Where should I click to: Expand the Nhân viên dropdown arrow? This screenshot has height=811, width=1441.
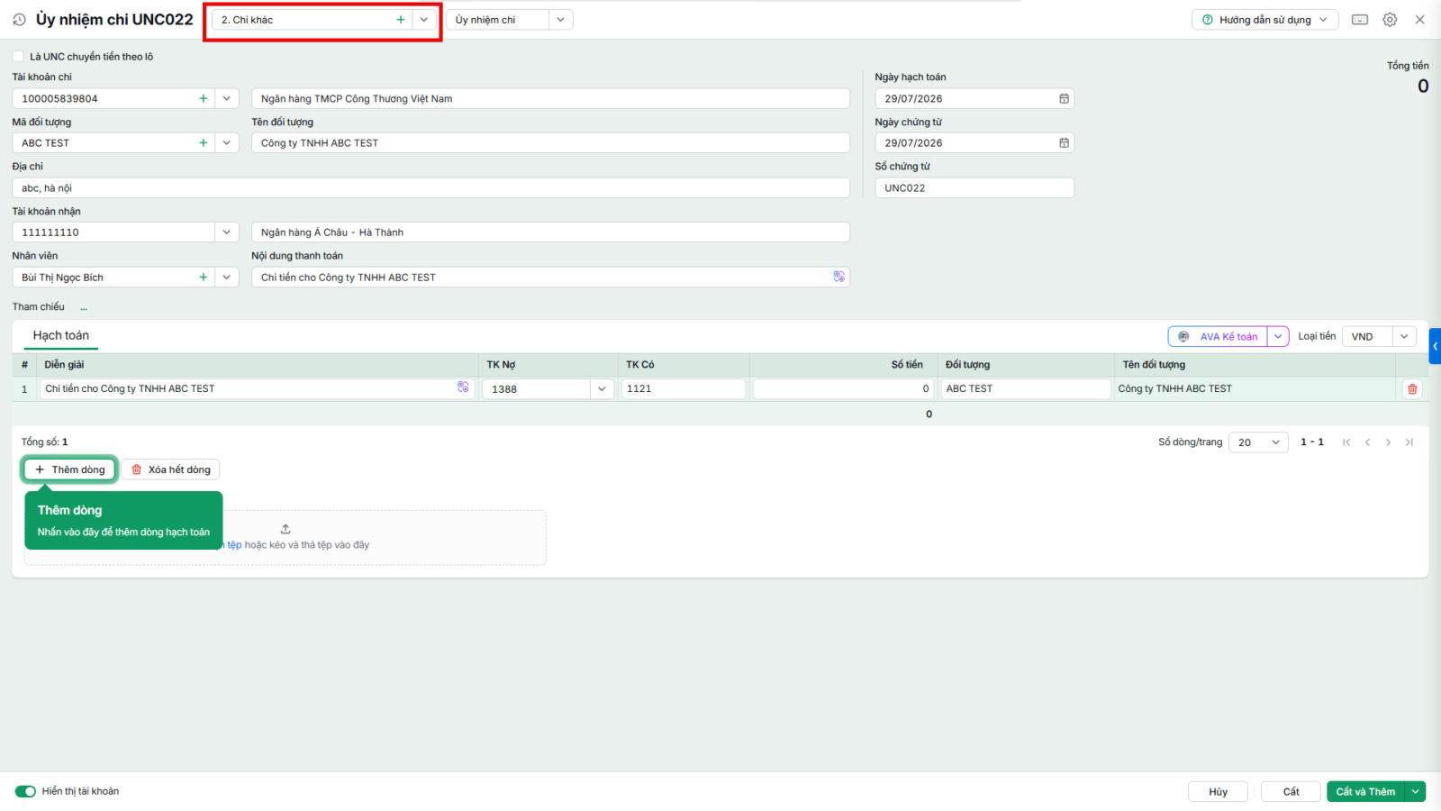coord(227,278)
